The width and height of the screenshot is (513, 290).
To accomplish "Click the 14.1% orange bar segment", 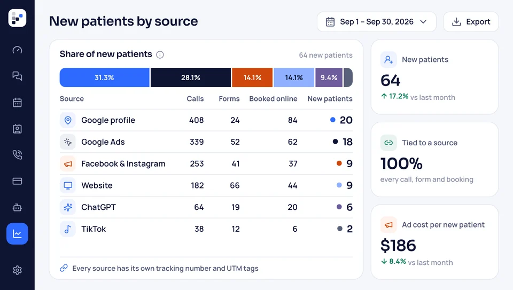I will [252, 77].
